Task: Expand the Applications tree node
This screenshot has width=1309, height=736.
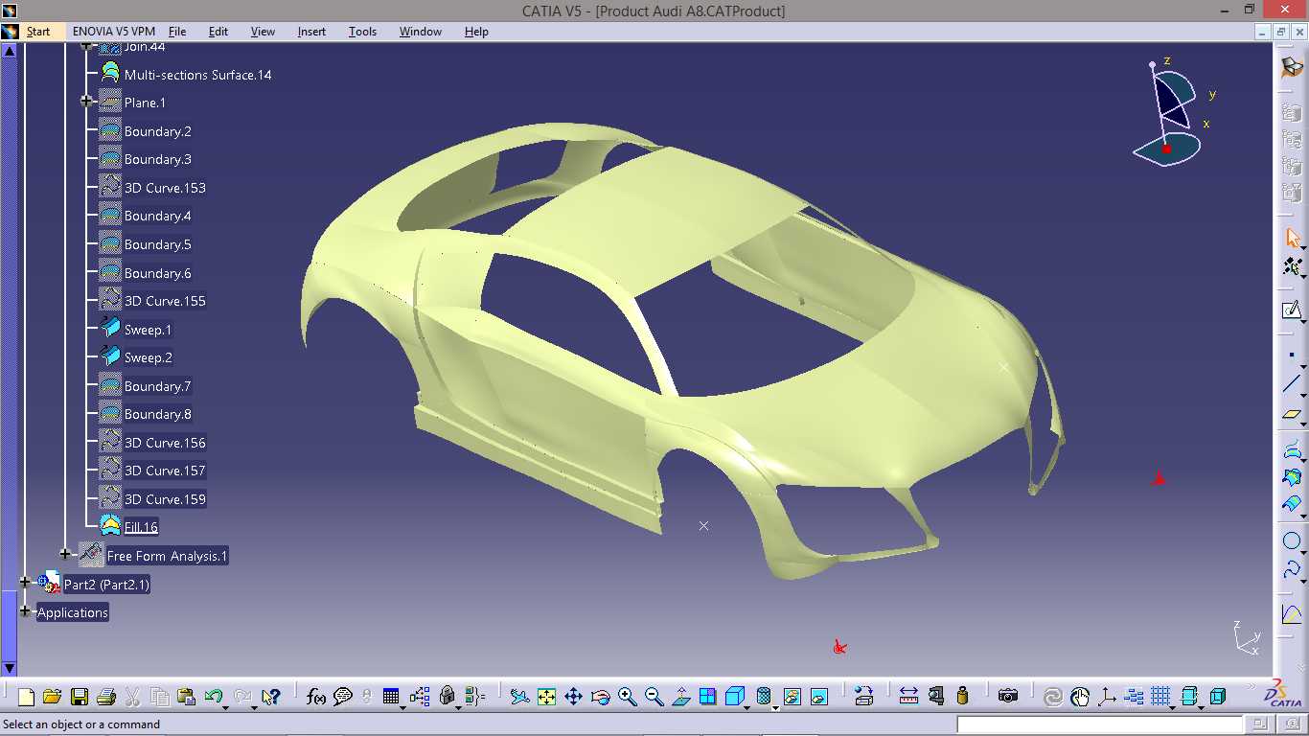Action: coord(25,610)
